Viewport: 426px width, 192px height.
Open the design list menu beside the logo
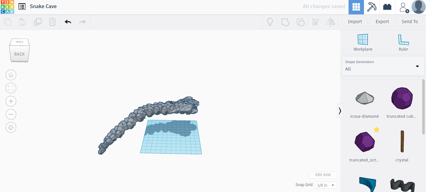click(21, 6)
